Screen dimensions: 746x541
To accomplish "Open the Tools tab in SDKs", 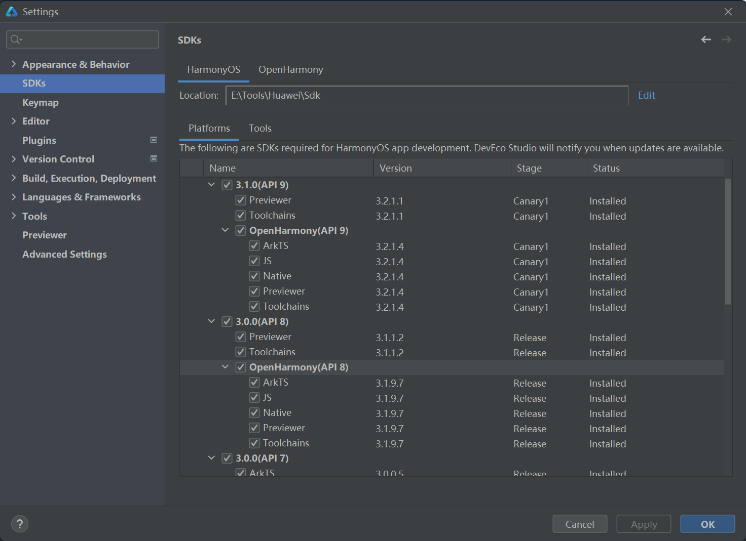I will (x=260, y=129).
